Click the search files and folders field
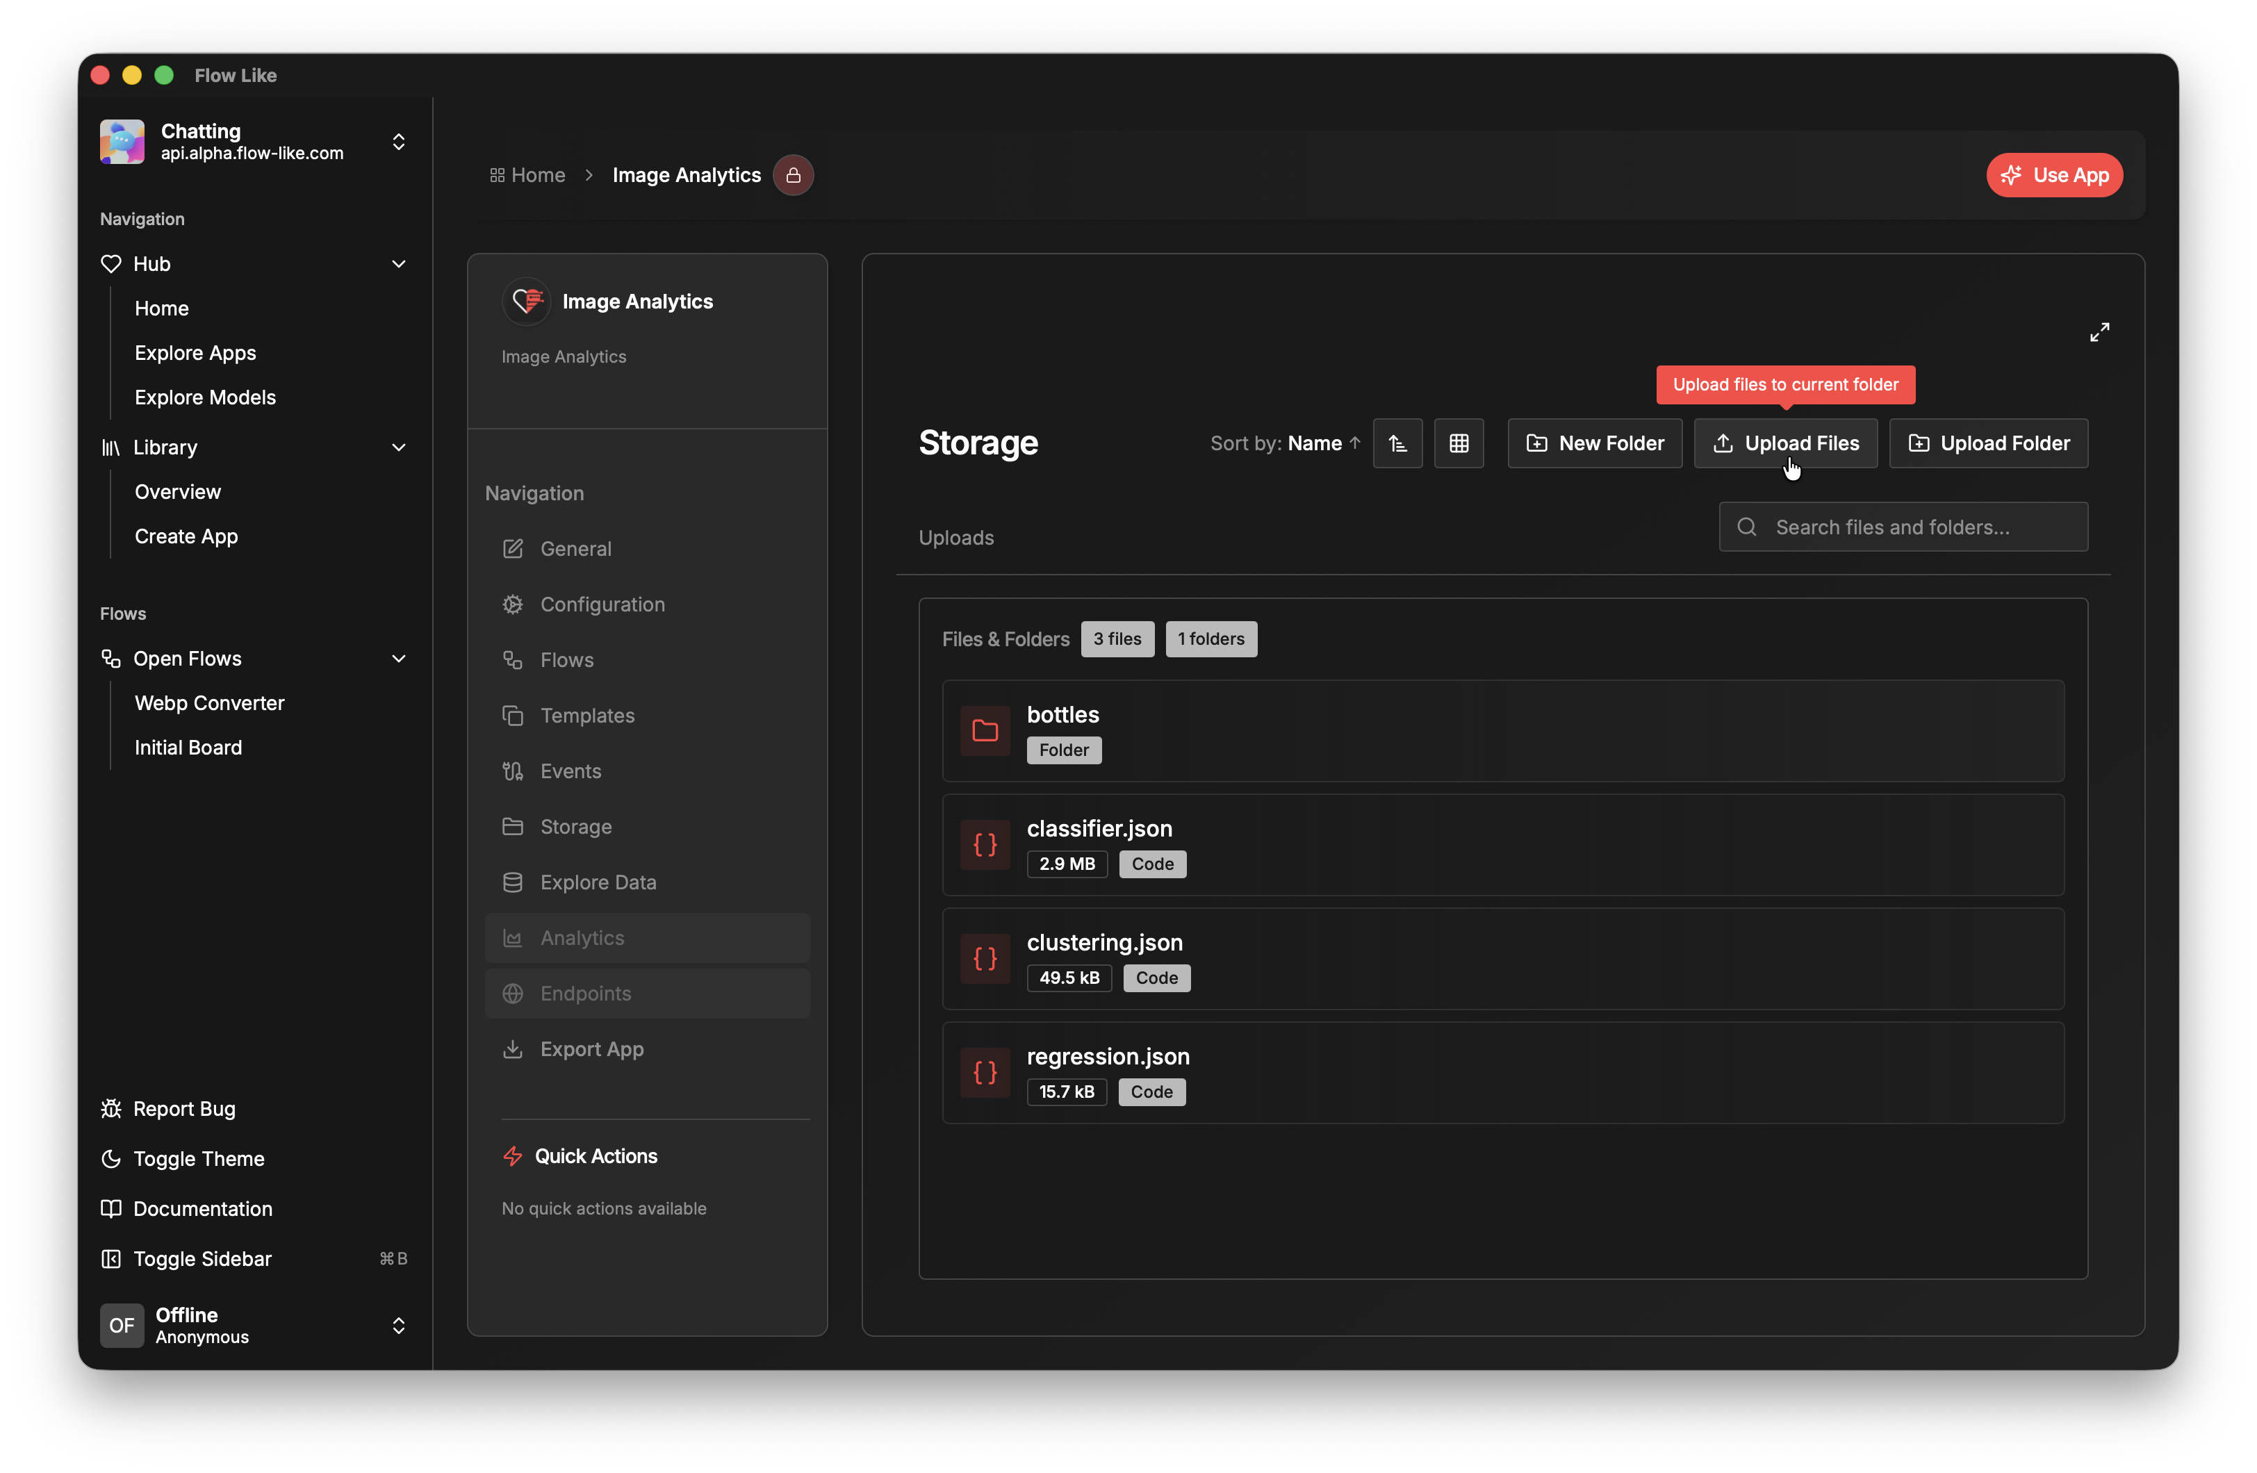2257x1473 pixels. coord(1901,527)
